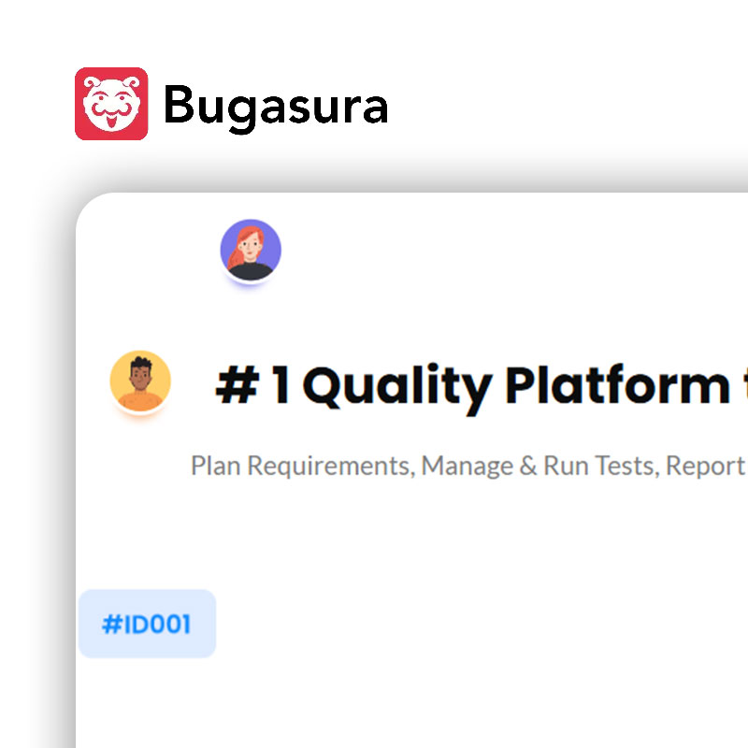Click the red Bugasura mascot logo icon
This screenshot has width=748, height=748.
[111, 104]
